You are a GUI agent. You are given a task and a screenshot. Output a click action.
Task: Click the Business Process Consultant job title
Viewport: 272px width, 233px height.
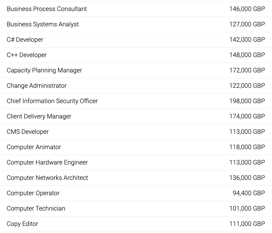click(x=47, y=9)
